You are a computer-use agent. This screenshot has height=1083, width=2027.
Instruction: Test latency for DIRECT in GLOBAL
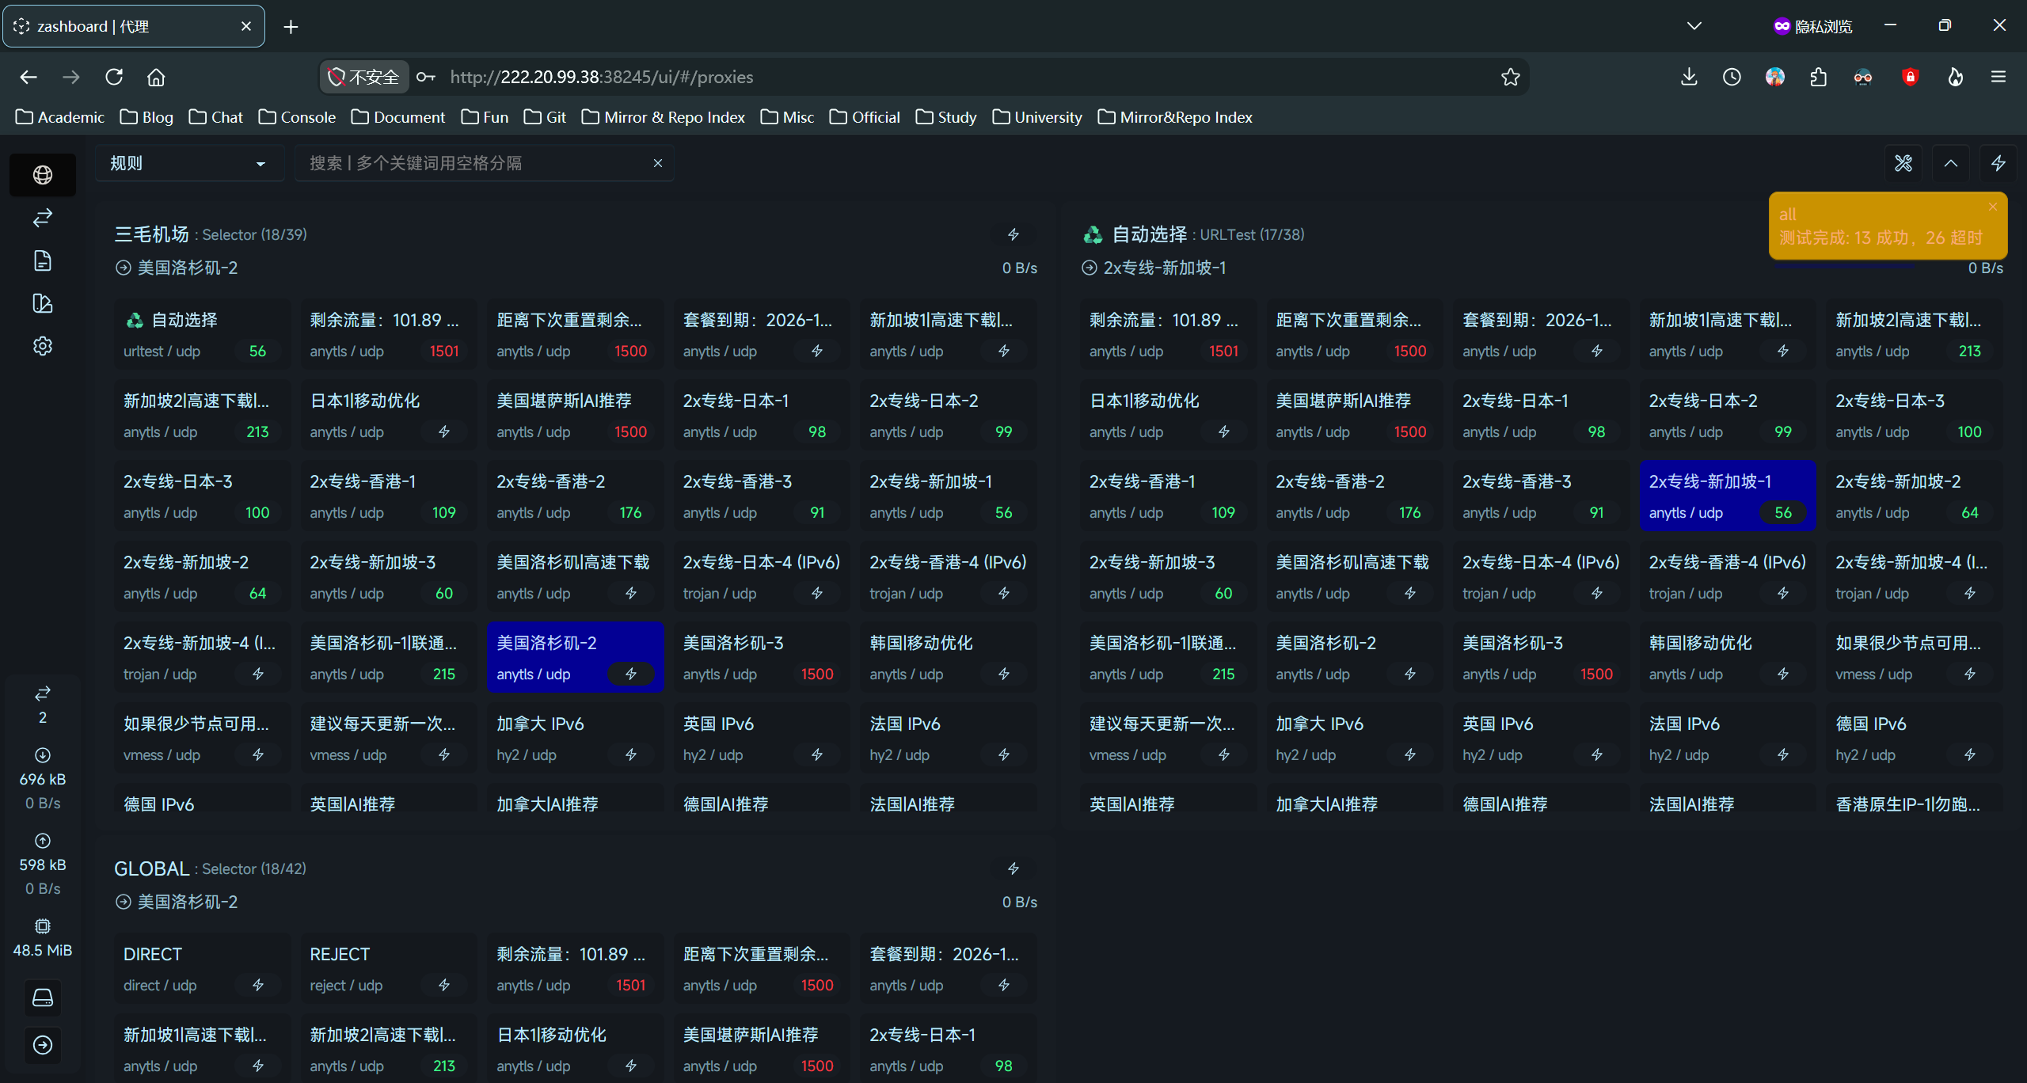coord(258,985)
